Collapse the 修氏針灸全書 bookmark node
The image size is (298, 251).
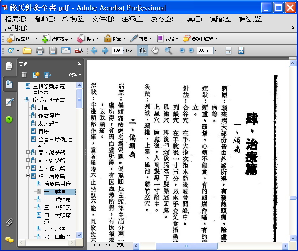click(22, 99)
